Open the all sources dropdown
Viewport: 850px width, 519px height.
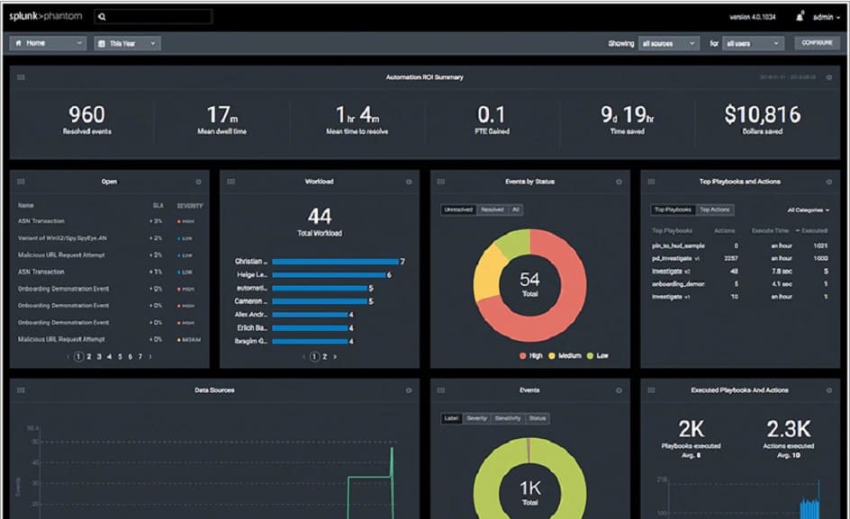click(668, 43)
